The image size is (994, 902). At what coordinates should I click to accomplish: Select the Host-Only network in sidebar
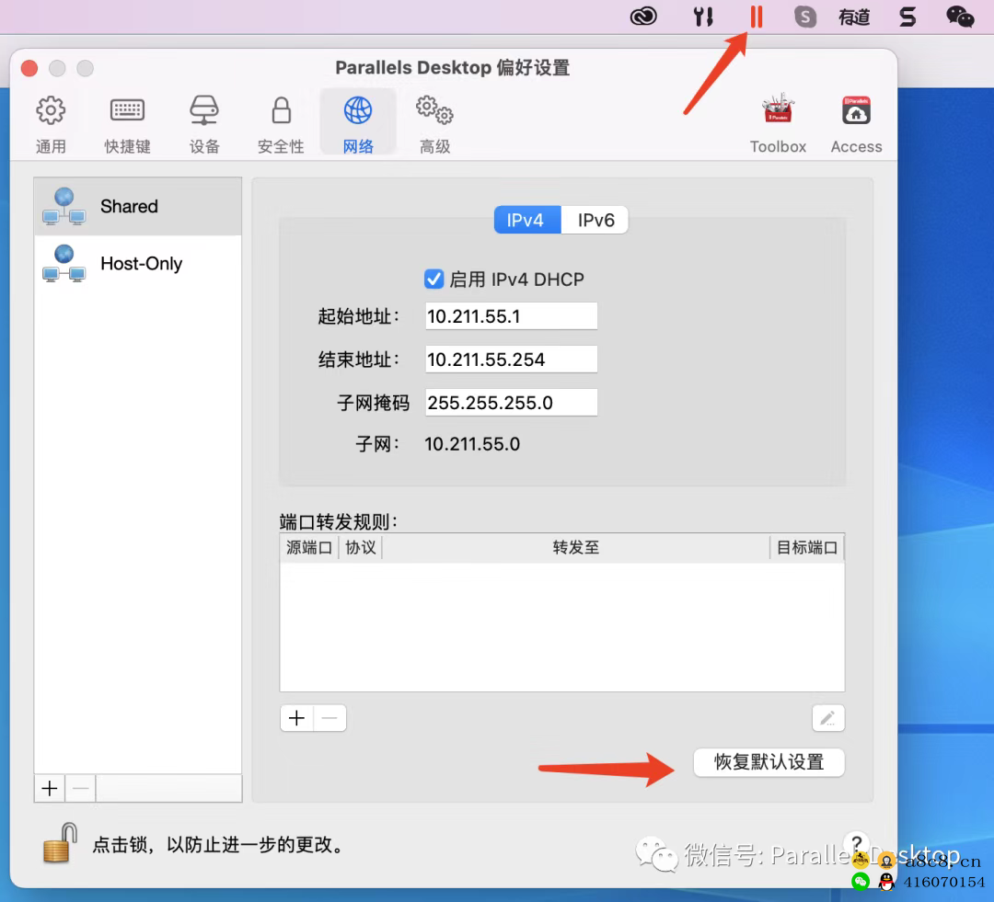[x=138, y=264]
